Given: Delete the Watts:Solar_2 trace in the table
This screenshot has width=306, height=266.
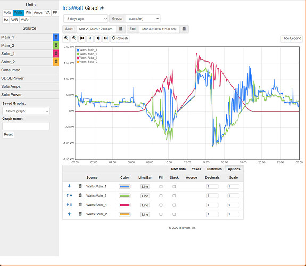Looking at the screenshot, I should (x=80, y=214).
